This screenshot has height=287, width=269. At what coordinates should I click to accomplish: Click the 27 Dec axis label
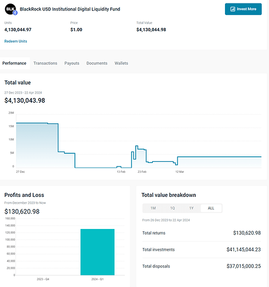point(21,172)
